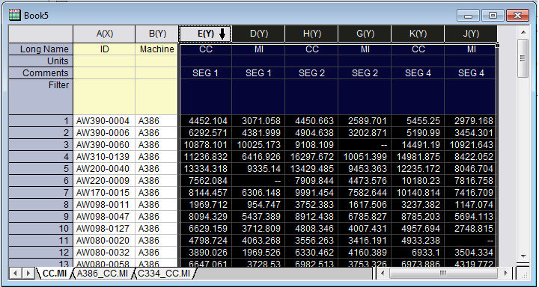Click cell AW098-0011
Image resolution: width=539 pixels, height=287 pixels.
click(104, 205)
